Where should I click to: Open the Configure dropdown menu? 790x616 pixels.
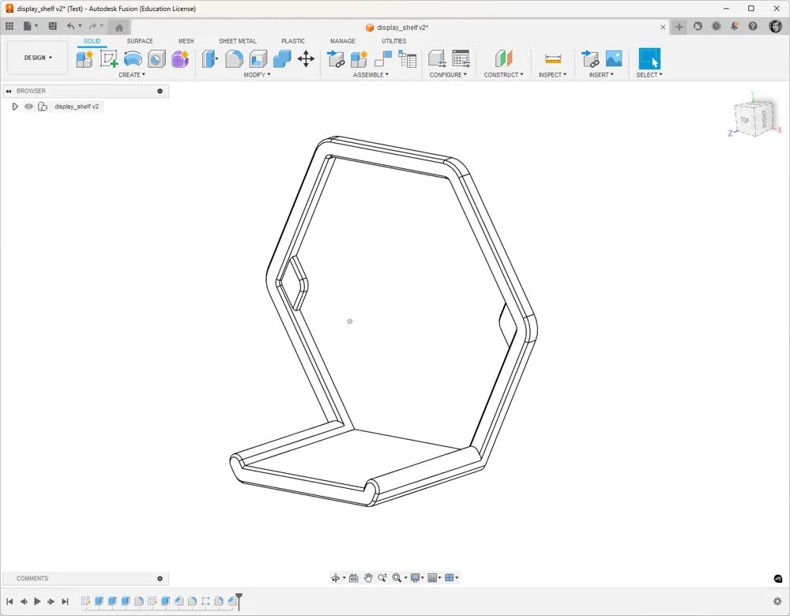[x=448, y=74]
